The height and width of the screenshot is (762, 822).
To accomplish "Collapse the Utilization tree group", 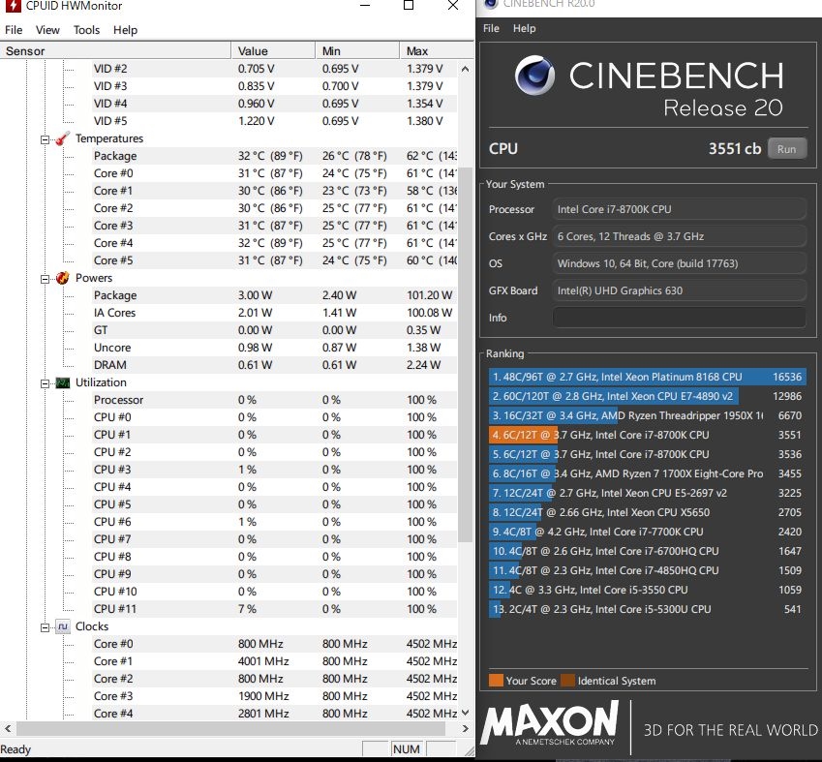I will click(x=46, y=383).
